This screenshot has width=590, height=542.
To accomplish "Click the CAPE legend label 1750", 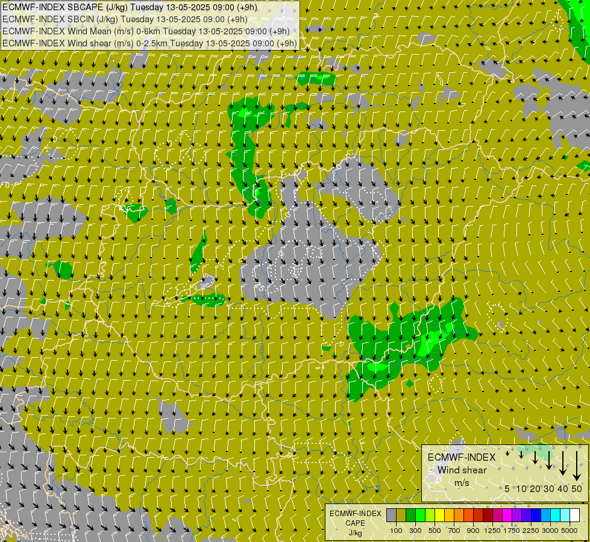I will coord(512,531).
